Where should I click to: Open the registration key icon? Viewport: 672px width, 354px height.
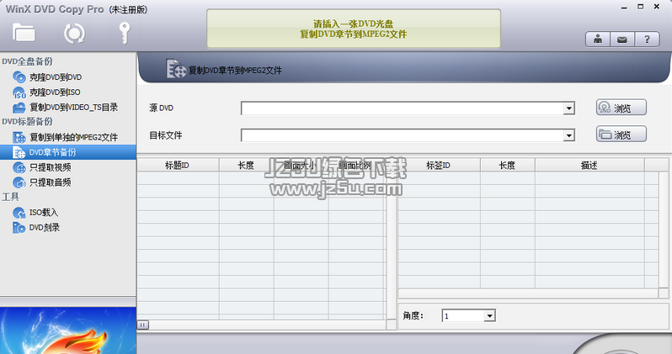pos(125,33)
